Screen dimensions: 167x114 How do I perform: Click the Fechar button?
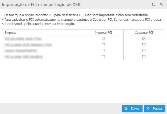point(155,109)
